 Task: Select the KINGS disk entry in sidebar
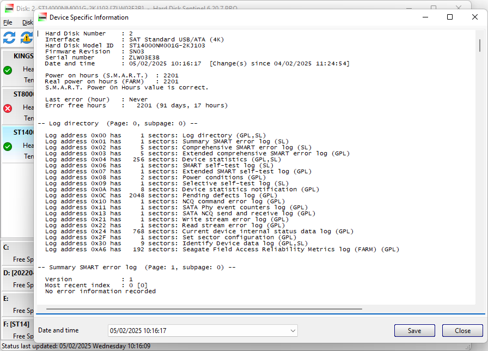tap(18, 68)
